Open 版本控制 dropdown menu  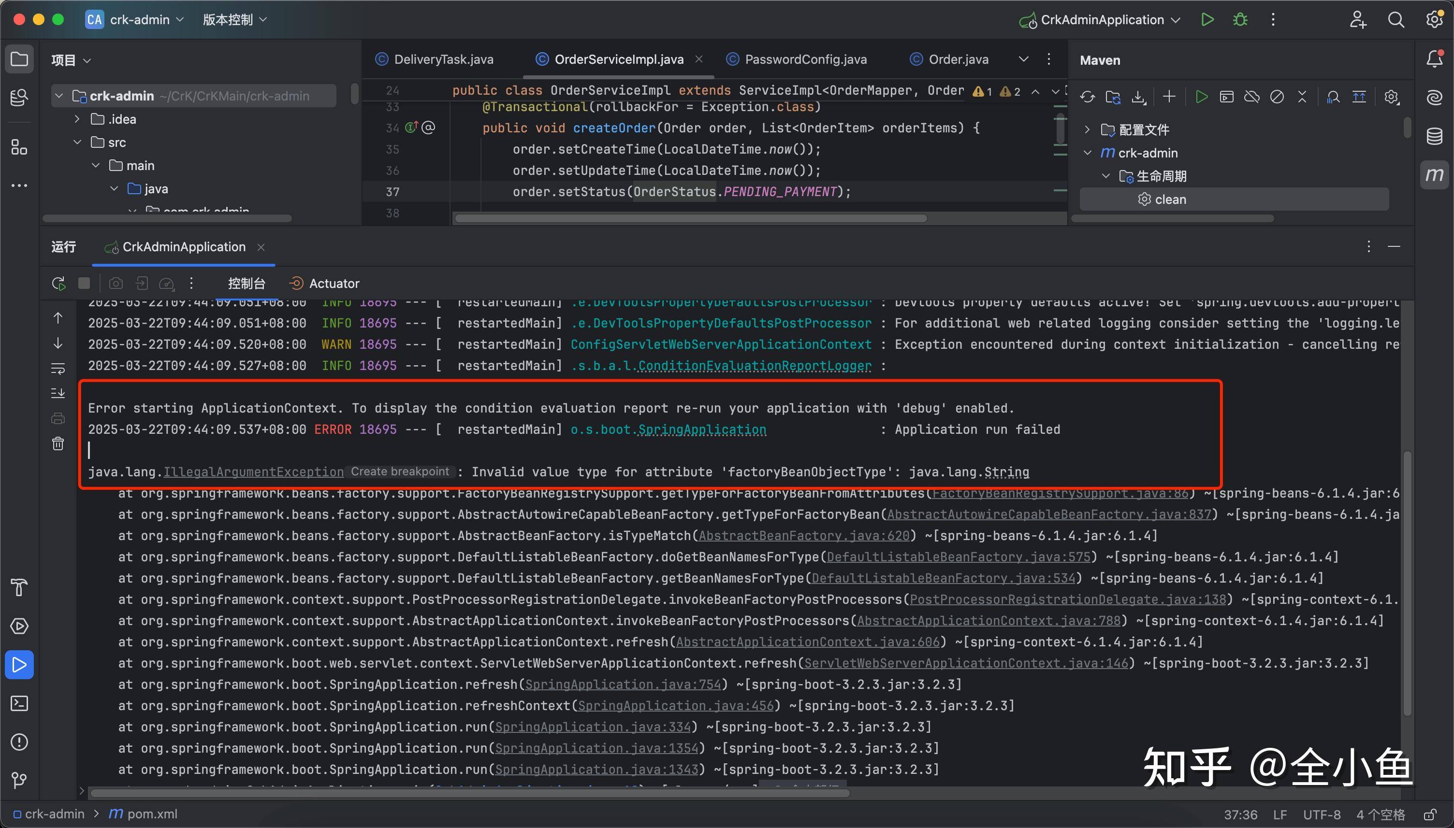coord(234,20)
